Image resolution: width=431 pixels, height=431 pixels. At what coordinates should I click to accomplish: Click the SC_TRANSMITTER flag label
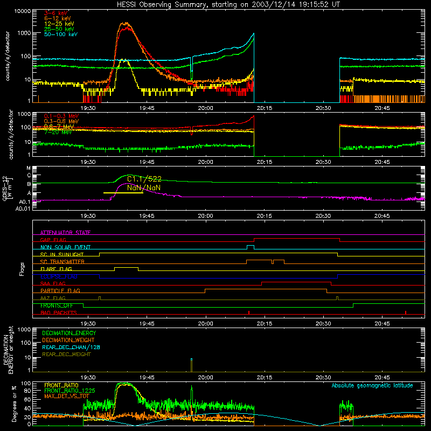click(62, 262)
